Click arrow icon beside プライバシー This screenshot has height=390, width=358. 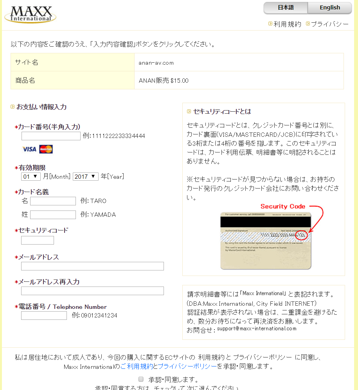click(x=308, y=24)
